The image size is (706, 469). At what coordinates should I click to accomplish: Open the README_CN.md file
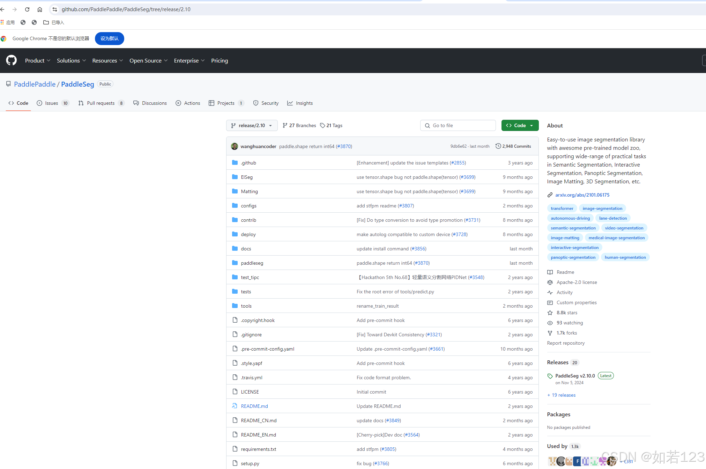(259, 420)
